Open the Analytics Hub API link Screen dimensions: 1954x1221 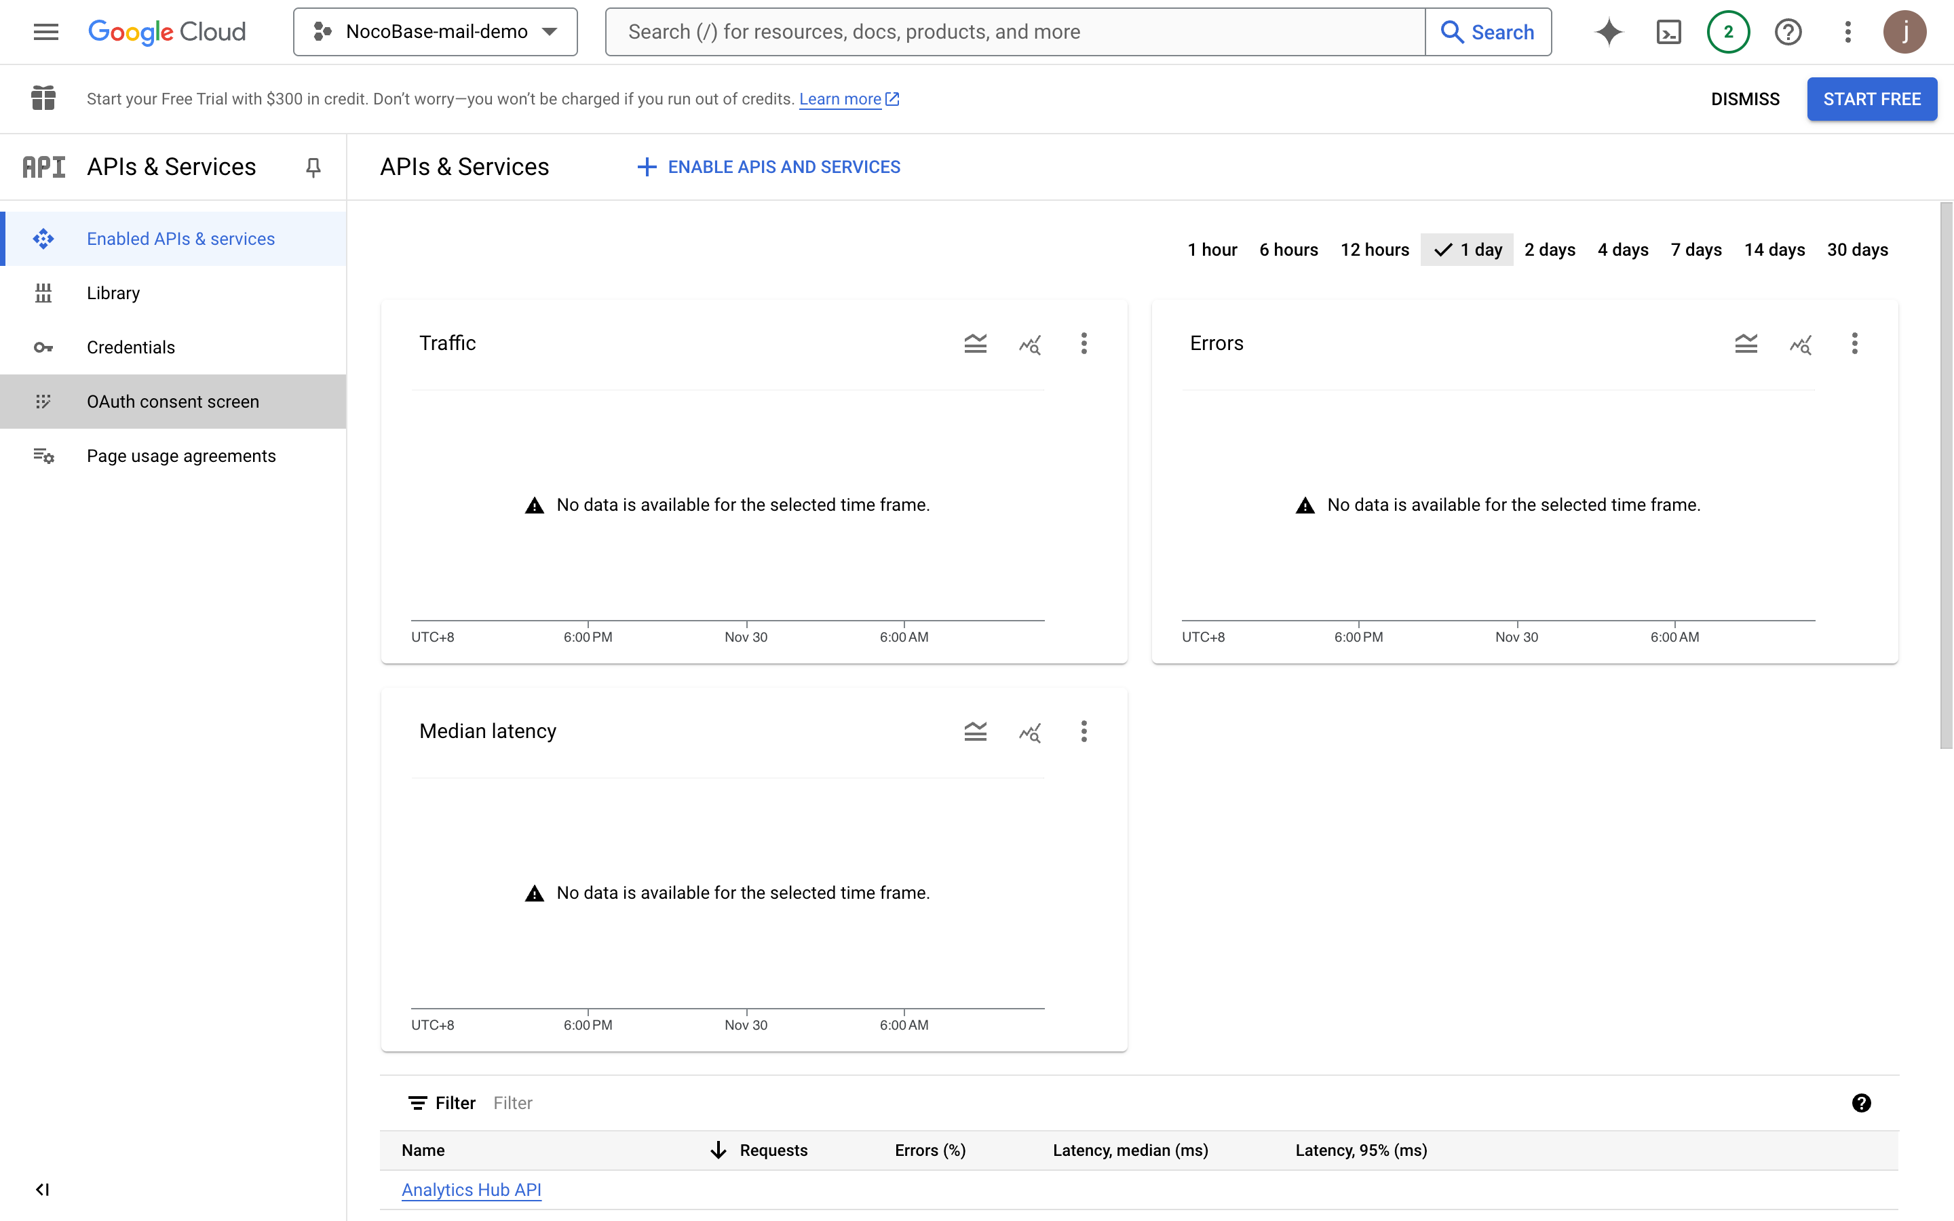(x=471, y=1190)
